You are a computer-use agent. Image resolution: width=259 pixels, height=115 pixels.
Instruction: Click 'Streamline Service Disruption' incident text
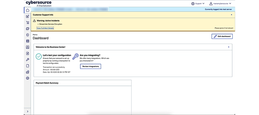coord(51,24)
